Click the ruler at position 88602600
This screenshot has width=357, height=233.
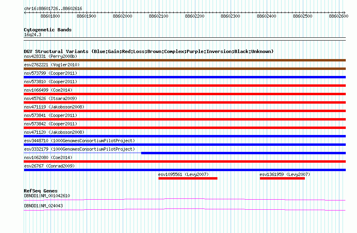(339, 16)
